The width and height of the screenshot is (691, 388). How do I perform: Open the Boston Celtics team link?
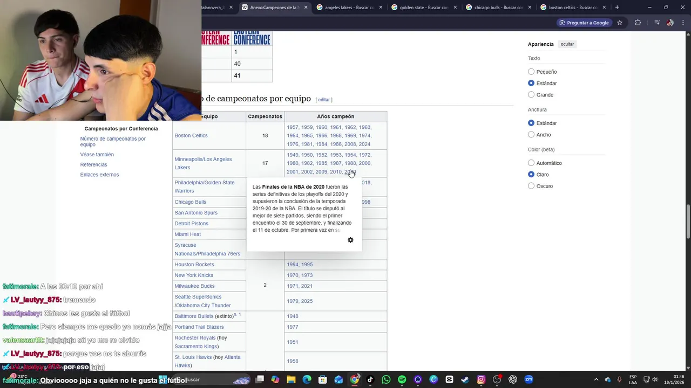click(x=191, y=135)
